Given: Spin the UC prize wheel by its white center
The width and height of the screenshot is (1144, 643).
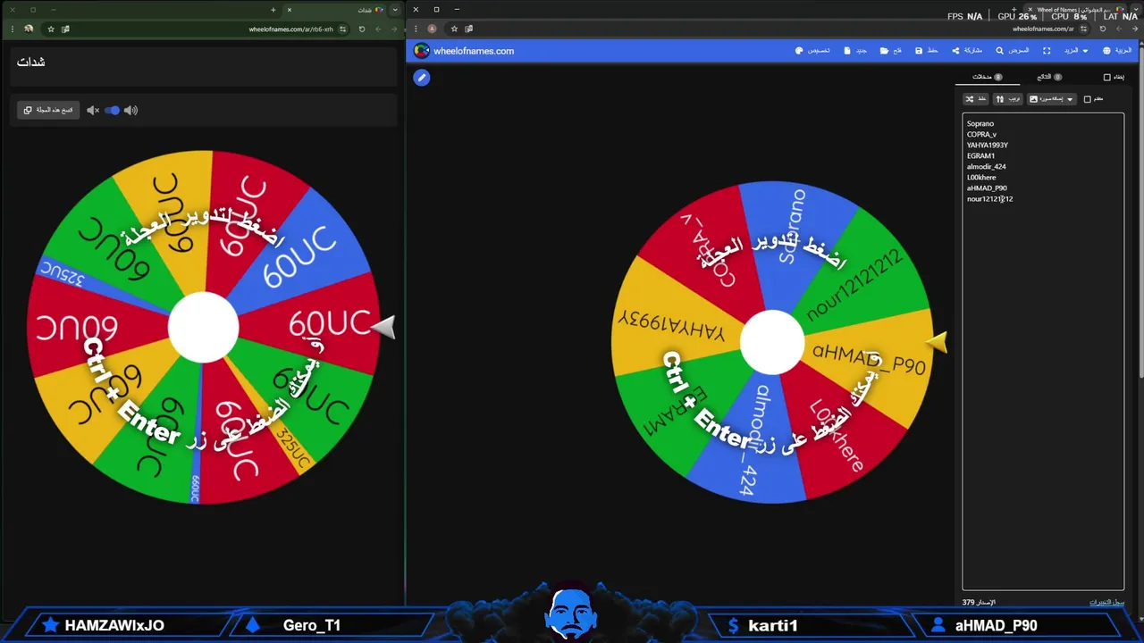Looking at the screenshot, I should 204,327.
